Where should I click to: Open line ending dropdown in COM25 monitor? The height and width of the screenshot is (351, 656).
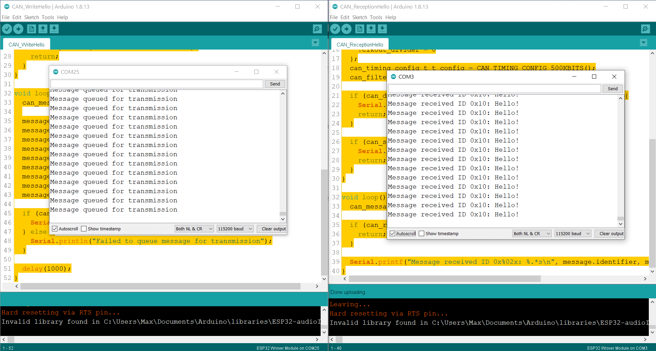click(x=194, y=229)
